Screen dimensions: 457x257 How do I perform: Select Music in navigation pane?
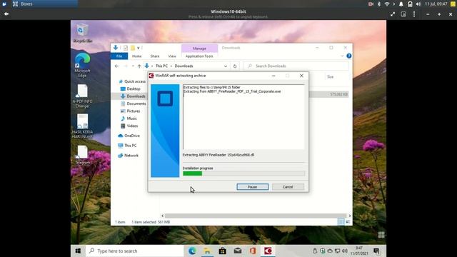(131, 119)
